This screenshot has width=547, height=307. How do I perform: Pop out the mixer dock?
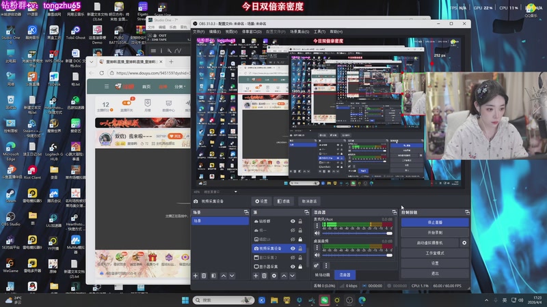395,212
